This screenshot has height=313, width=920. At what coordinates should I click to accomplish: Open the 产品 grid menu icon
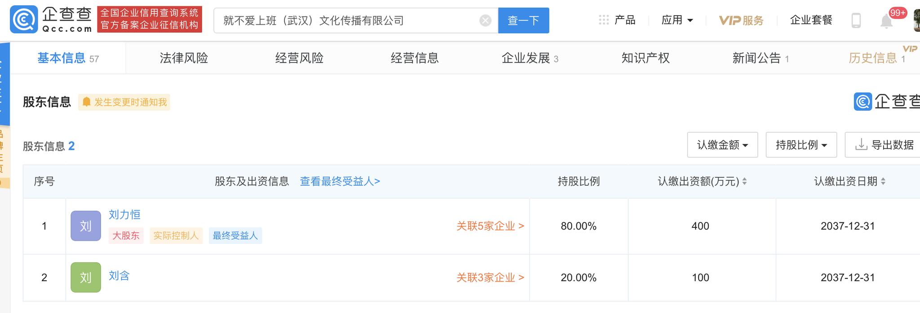click(x=604, y=20)
